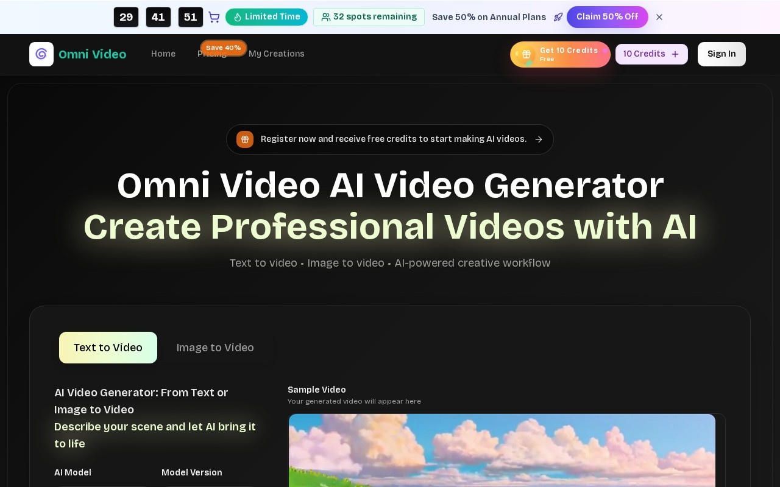This screenshot has width=780, height=487.
Task: Switch to Image to Video tab
Action: [215, 348]
